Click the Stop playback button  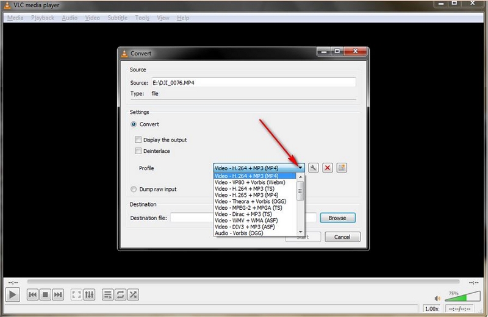45,294
